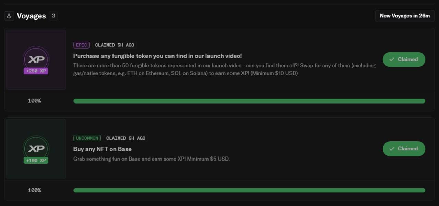
Task: Click the 100% label under the Epic voyage
Action: 34,101
